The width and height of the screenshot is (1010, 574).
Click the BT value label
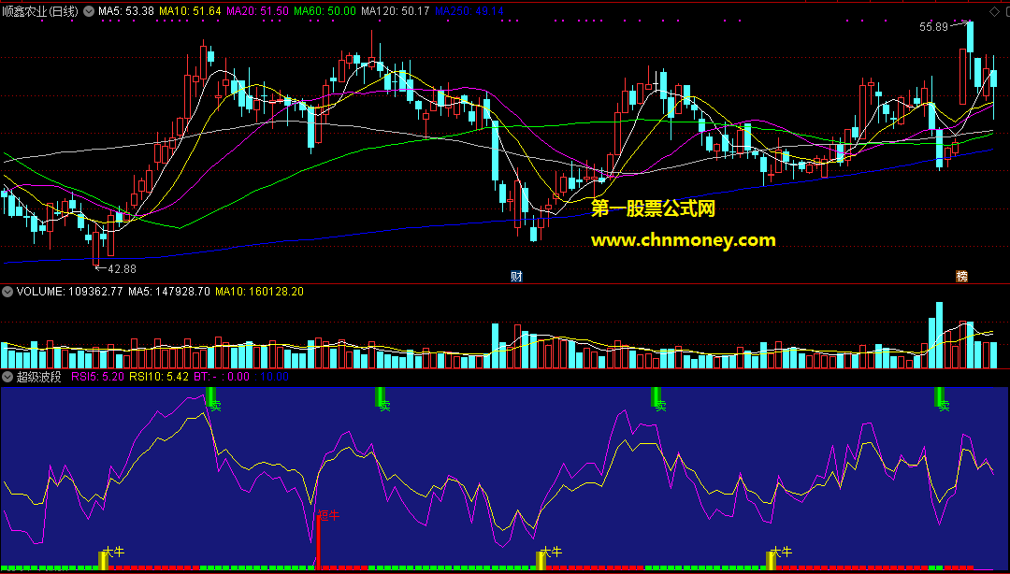222,377
